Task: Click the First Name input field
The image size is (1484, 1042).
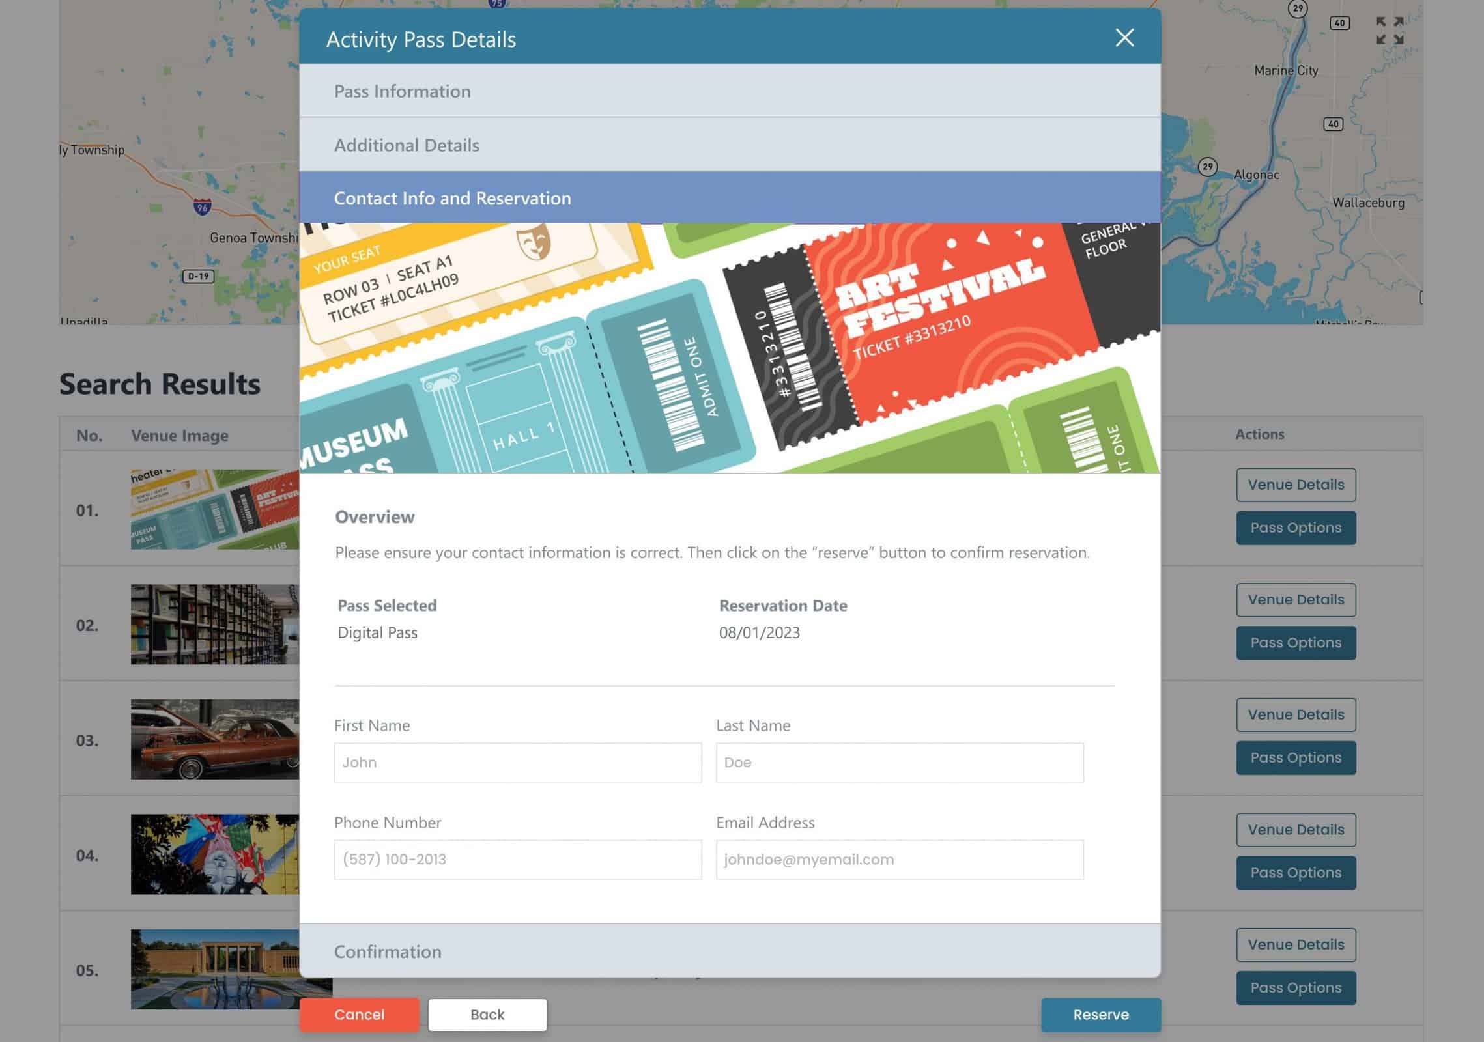Action: tap(517, 762)
